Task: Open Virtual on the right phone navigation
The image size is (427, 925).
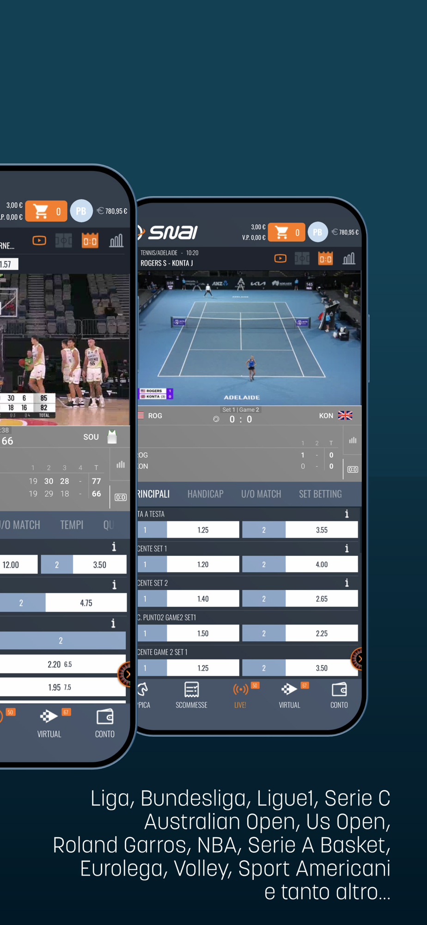Action: point(290,696)
